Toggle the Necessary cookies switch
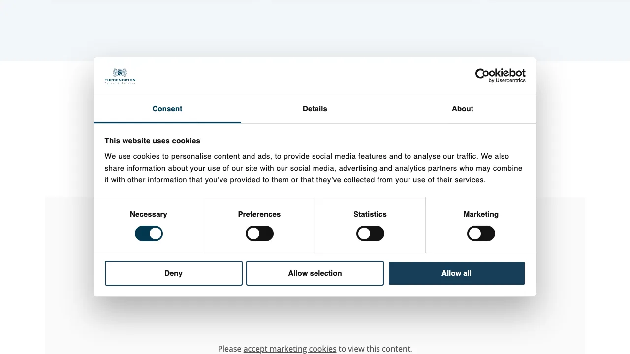Image resolution: width=630 pixels, height=354 pixels. click(149, 234)
